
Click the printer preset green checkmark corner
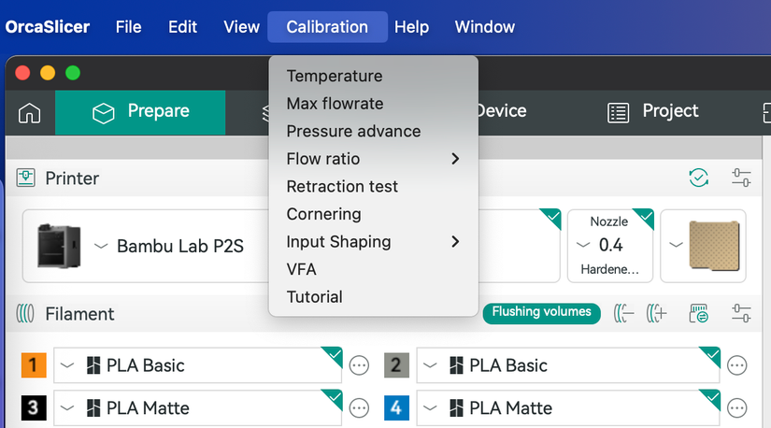(x=552, y=217)
